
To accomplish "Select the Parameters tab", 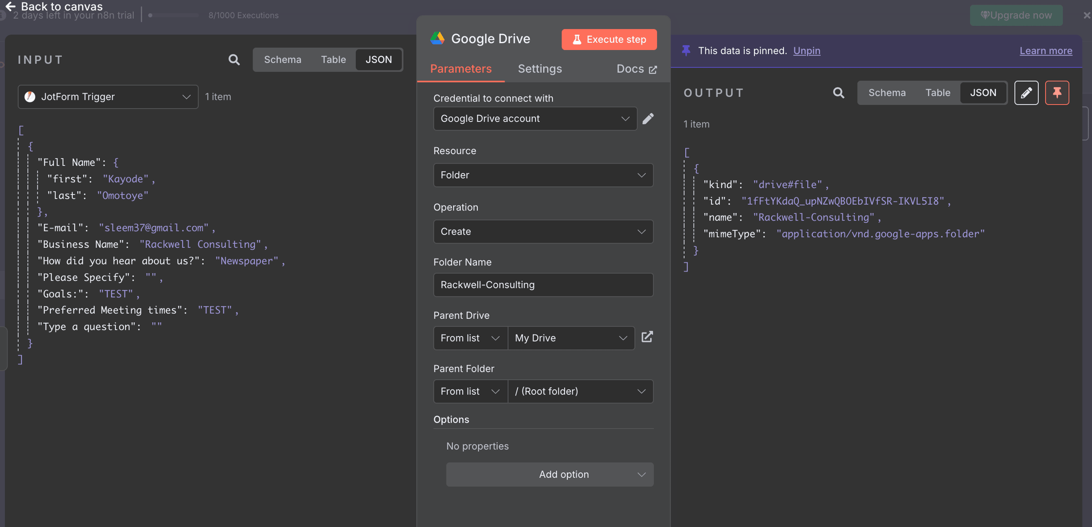I will click(x=460, y=69).
